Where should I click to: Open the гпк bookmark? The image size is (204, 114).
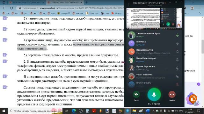pos(6,13)
